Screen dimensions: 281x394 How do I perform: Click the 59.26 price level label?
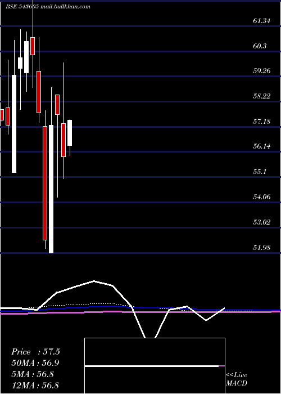tap(262, 71)
